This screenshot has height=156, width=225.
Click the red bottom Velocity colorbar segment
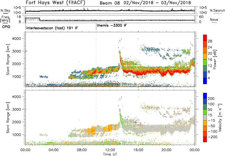tap(205, 139)
